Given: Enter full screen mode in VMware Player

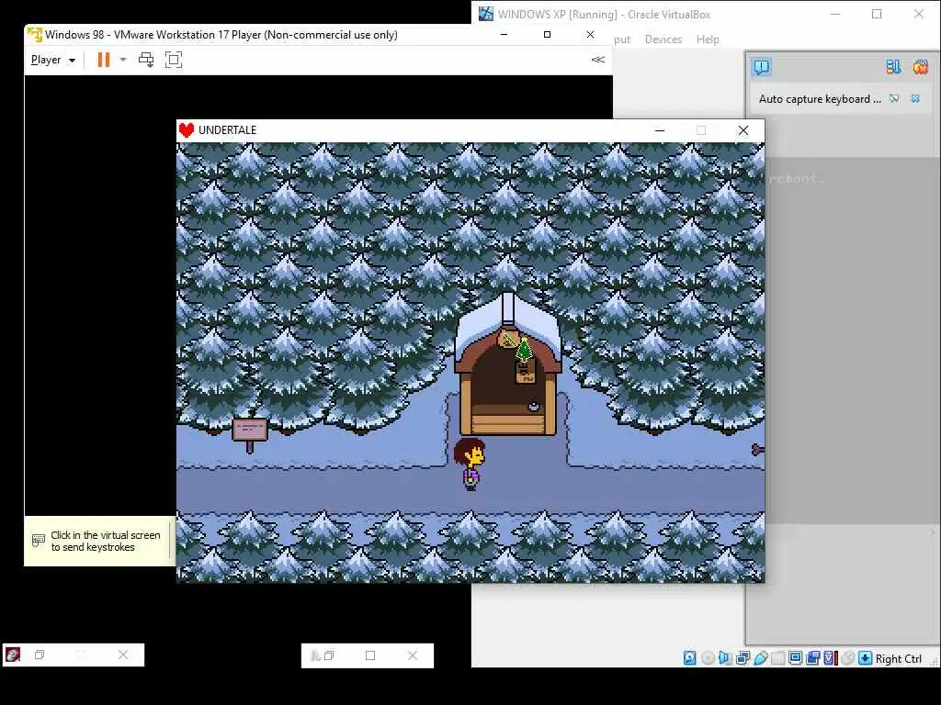Looking at the screenshot, I should [x=174, y=60].
